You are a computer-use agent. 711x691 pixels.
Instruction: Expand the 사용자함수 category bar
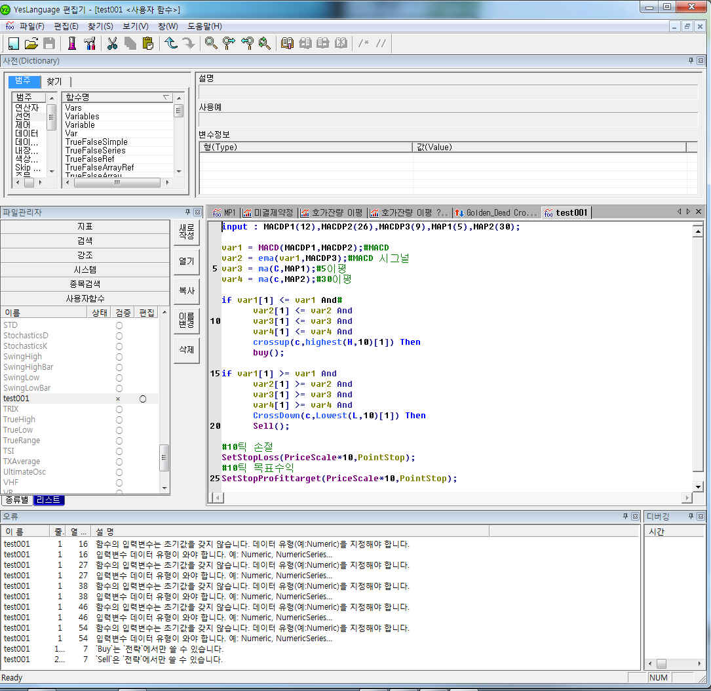85,298
